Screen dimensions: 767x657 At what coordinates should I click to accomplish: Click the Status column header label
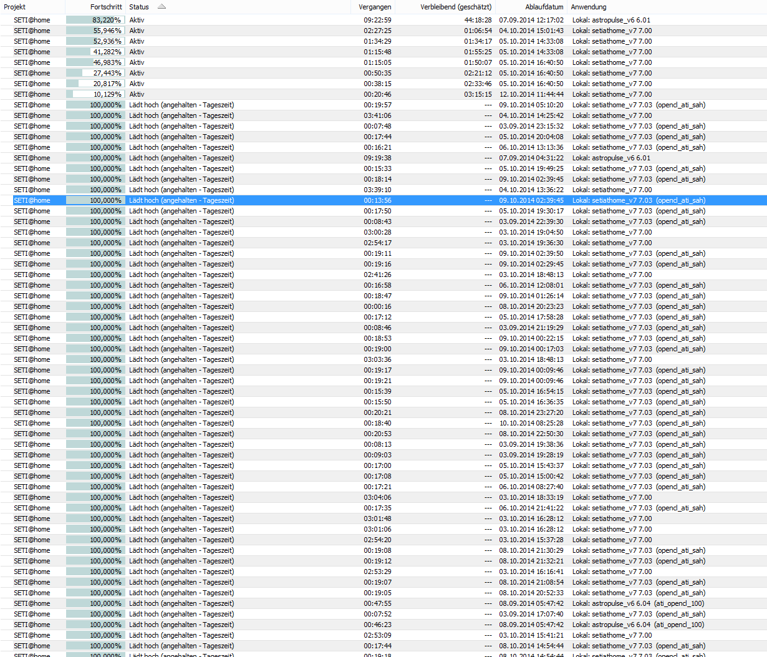coord(139,7)
